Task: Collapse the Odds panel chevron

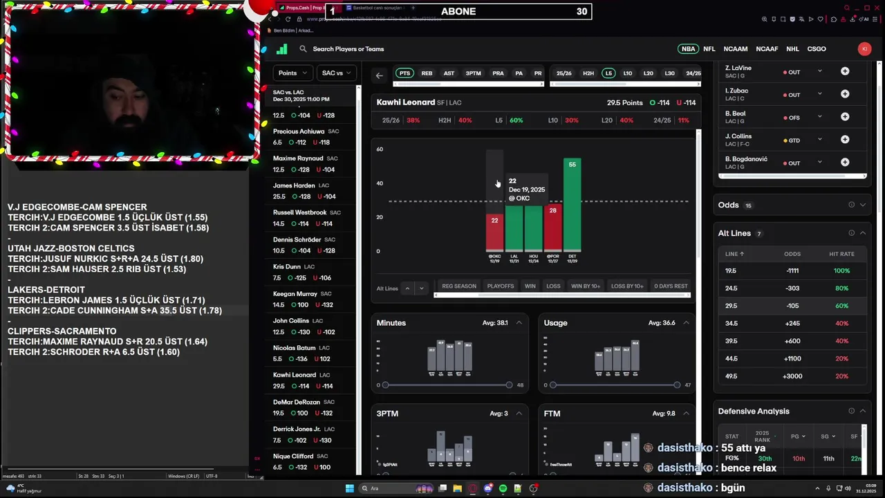Action: 862,205
